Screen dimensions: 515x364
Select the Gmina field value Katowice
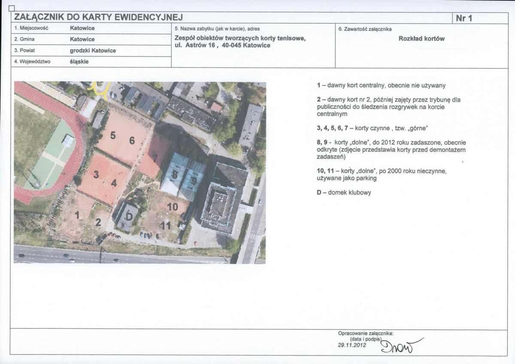82,39
